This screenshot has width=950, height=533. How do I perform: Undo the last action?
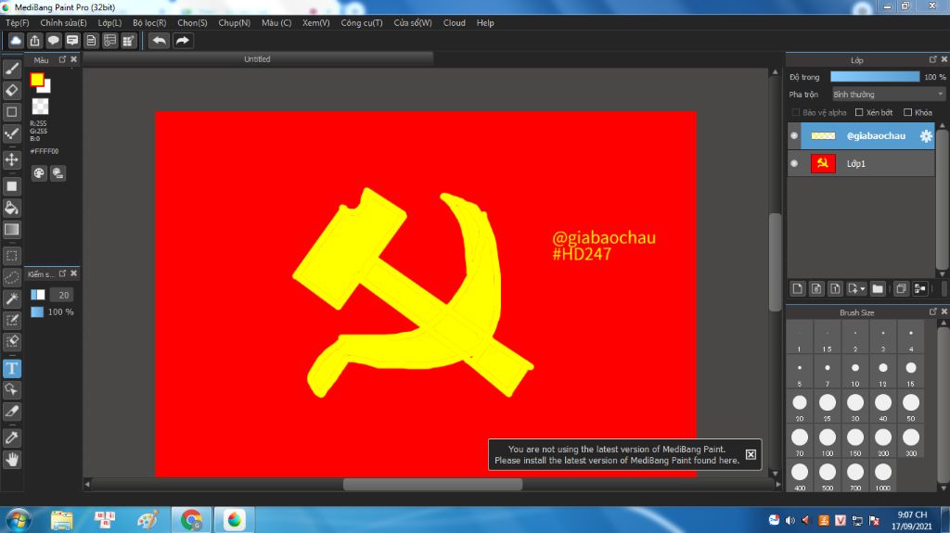160,41
